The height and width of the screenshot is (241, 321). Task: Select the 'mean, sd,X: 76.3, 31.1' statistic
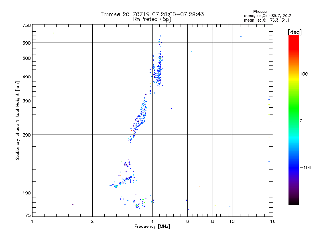coord(266,20)
